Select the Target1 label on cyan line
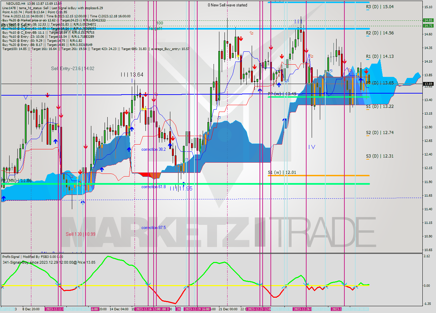 [155, 29]
